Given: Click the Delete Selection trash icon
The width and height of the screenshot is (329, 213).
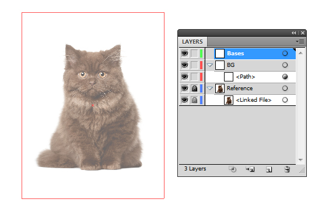Looking at the screenshot, I should pyautogui.click(x=287, y=169).
